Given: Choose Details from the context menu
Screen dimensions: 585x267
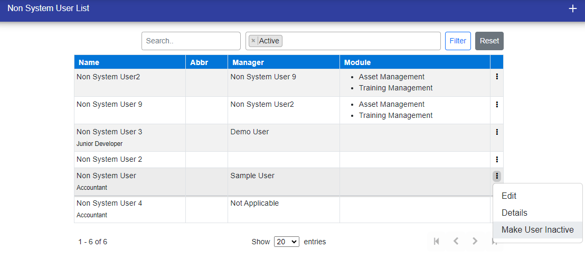Looking at the screenshot, I should (514, 213).
